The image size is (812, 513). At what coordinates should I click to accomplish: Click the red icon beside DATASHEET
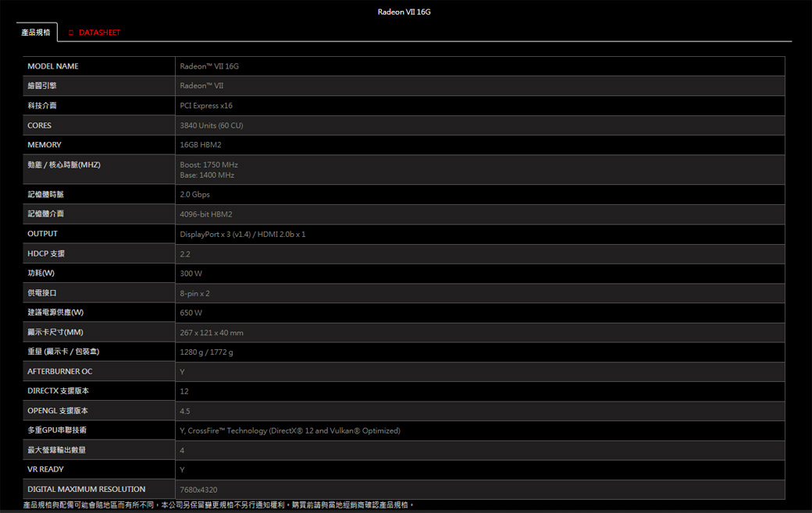coord(71,33)
